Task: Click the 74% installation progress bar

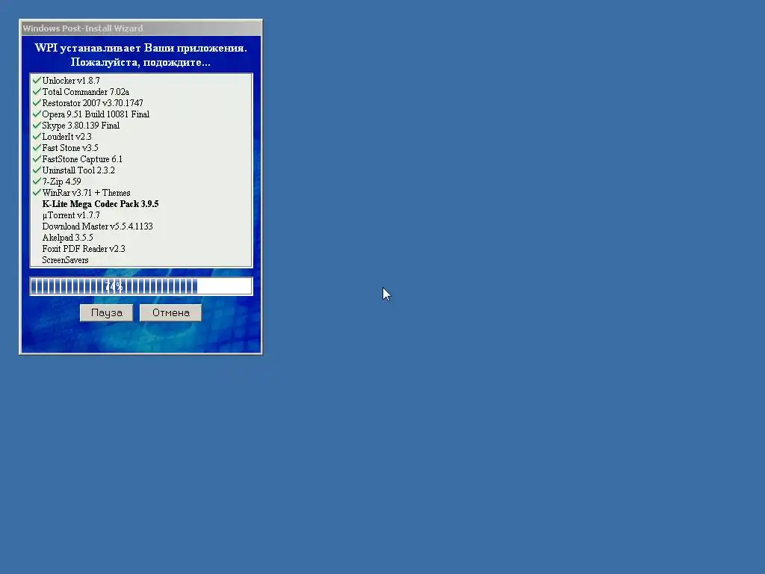Action: [141, 286]
